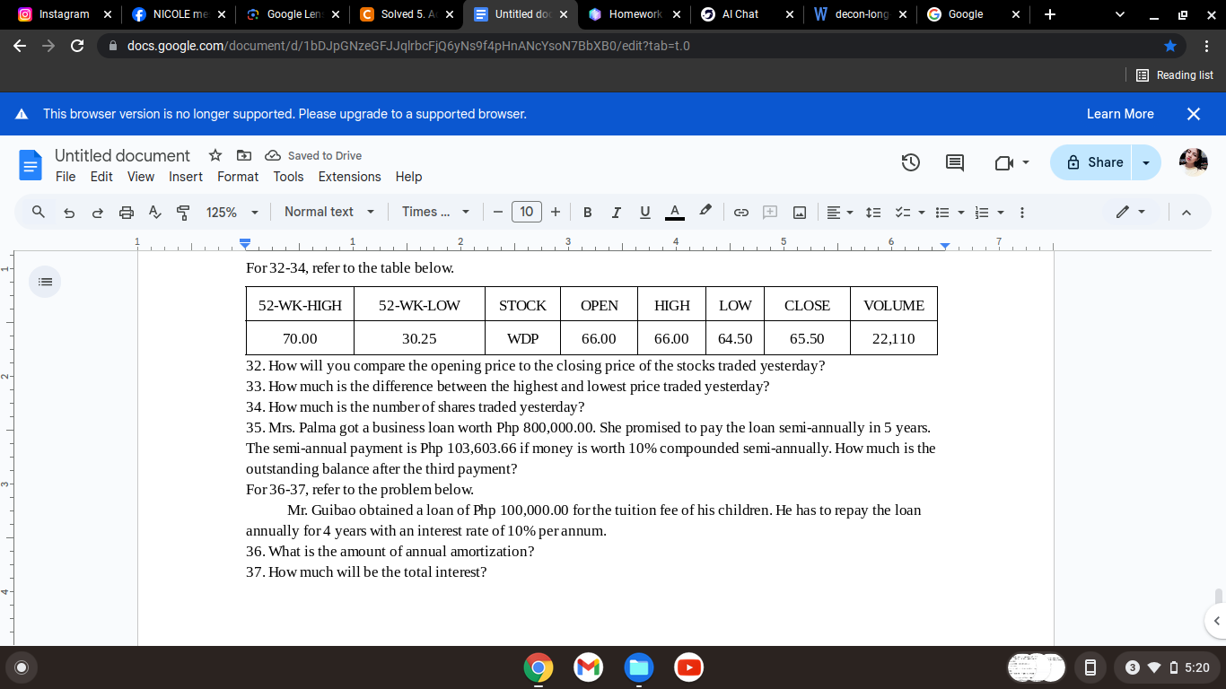The width and height of the screenshot is (1226, 689).
Task: Open the Edit menu
Action: pyautogui.click(x=101, y=177)
